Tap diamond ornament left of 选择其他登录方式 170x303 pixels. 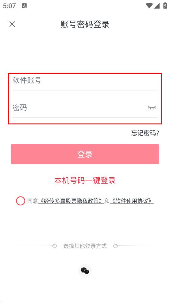55,246
